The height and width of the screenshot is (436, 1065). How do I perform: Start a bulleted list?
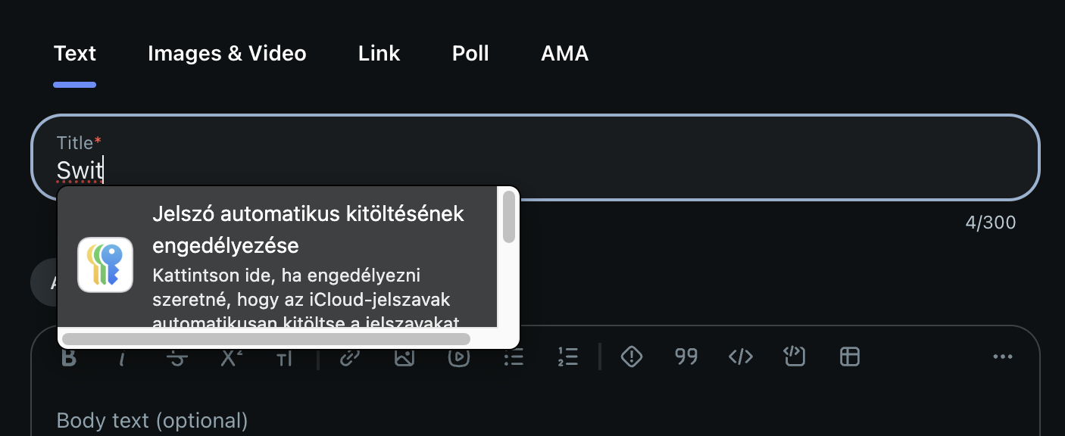pyautogui.click(x=514, y=357)
